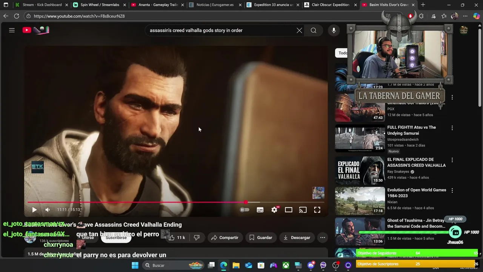This screenshot has height=272, width=483.
Task: Like the video with 11 k thumbs up
Action: (x=177, y=238)
